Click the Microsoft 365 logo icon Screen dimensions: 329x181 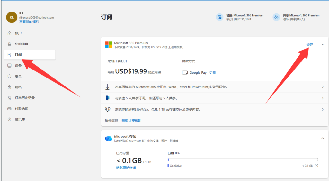point(109,45)
